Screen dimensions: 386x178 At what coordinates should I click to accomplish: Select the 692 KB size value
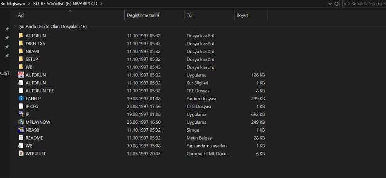click(x=258, y=114)
